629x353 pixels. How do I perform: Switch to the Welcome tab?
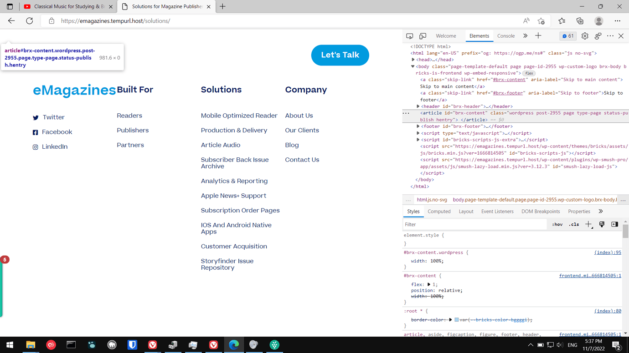tap(446, 36)
